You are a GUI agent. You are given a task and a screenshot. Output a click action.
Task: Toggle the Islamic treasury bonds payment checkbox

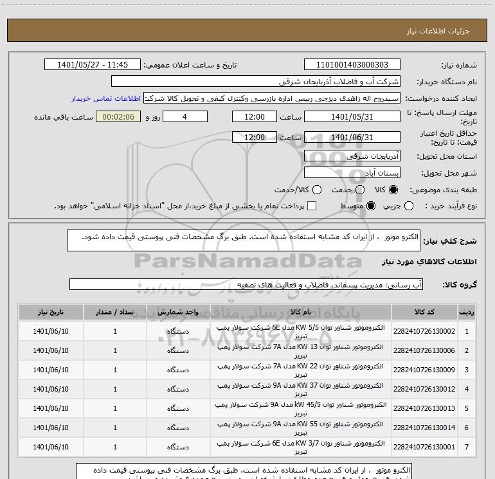pyautogui.click(x=312, y=206)
